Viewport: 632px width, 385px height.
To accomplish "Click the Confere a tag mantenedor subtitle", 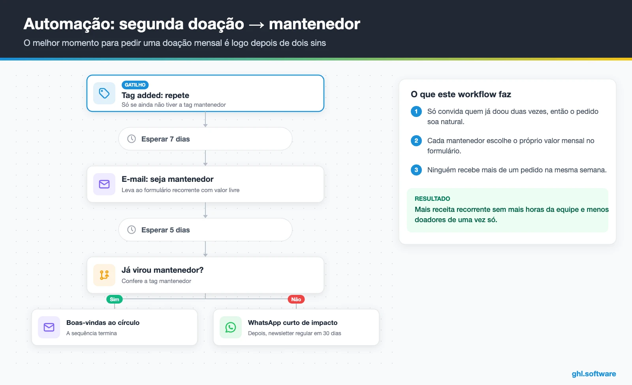I will pos(156,281).
